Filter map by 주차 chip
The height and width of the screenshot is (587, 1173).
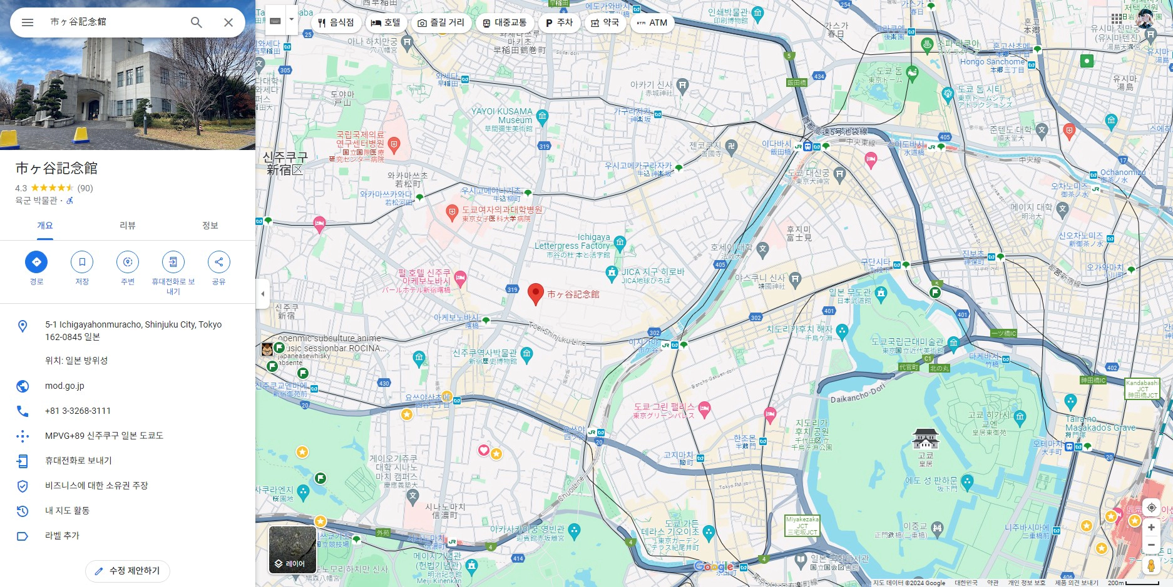point(560,23)
